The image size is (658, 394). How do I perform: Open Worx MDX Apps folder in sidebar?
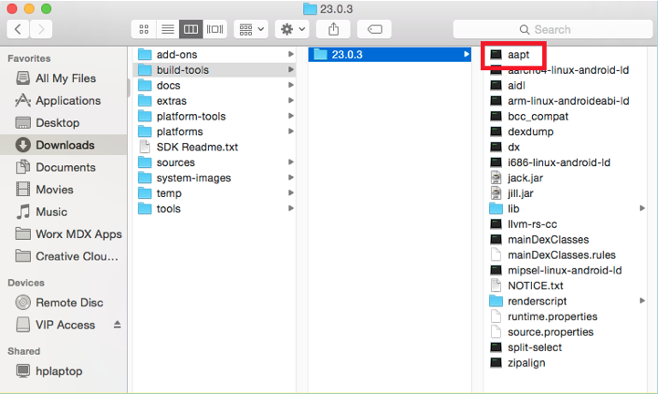point(64,234)
